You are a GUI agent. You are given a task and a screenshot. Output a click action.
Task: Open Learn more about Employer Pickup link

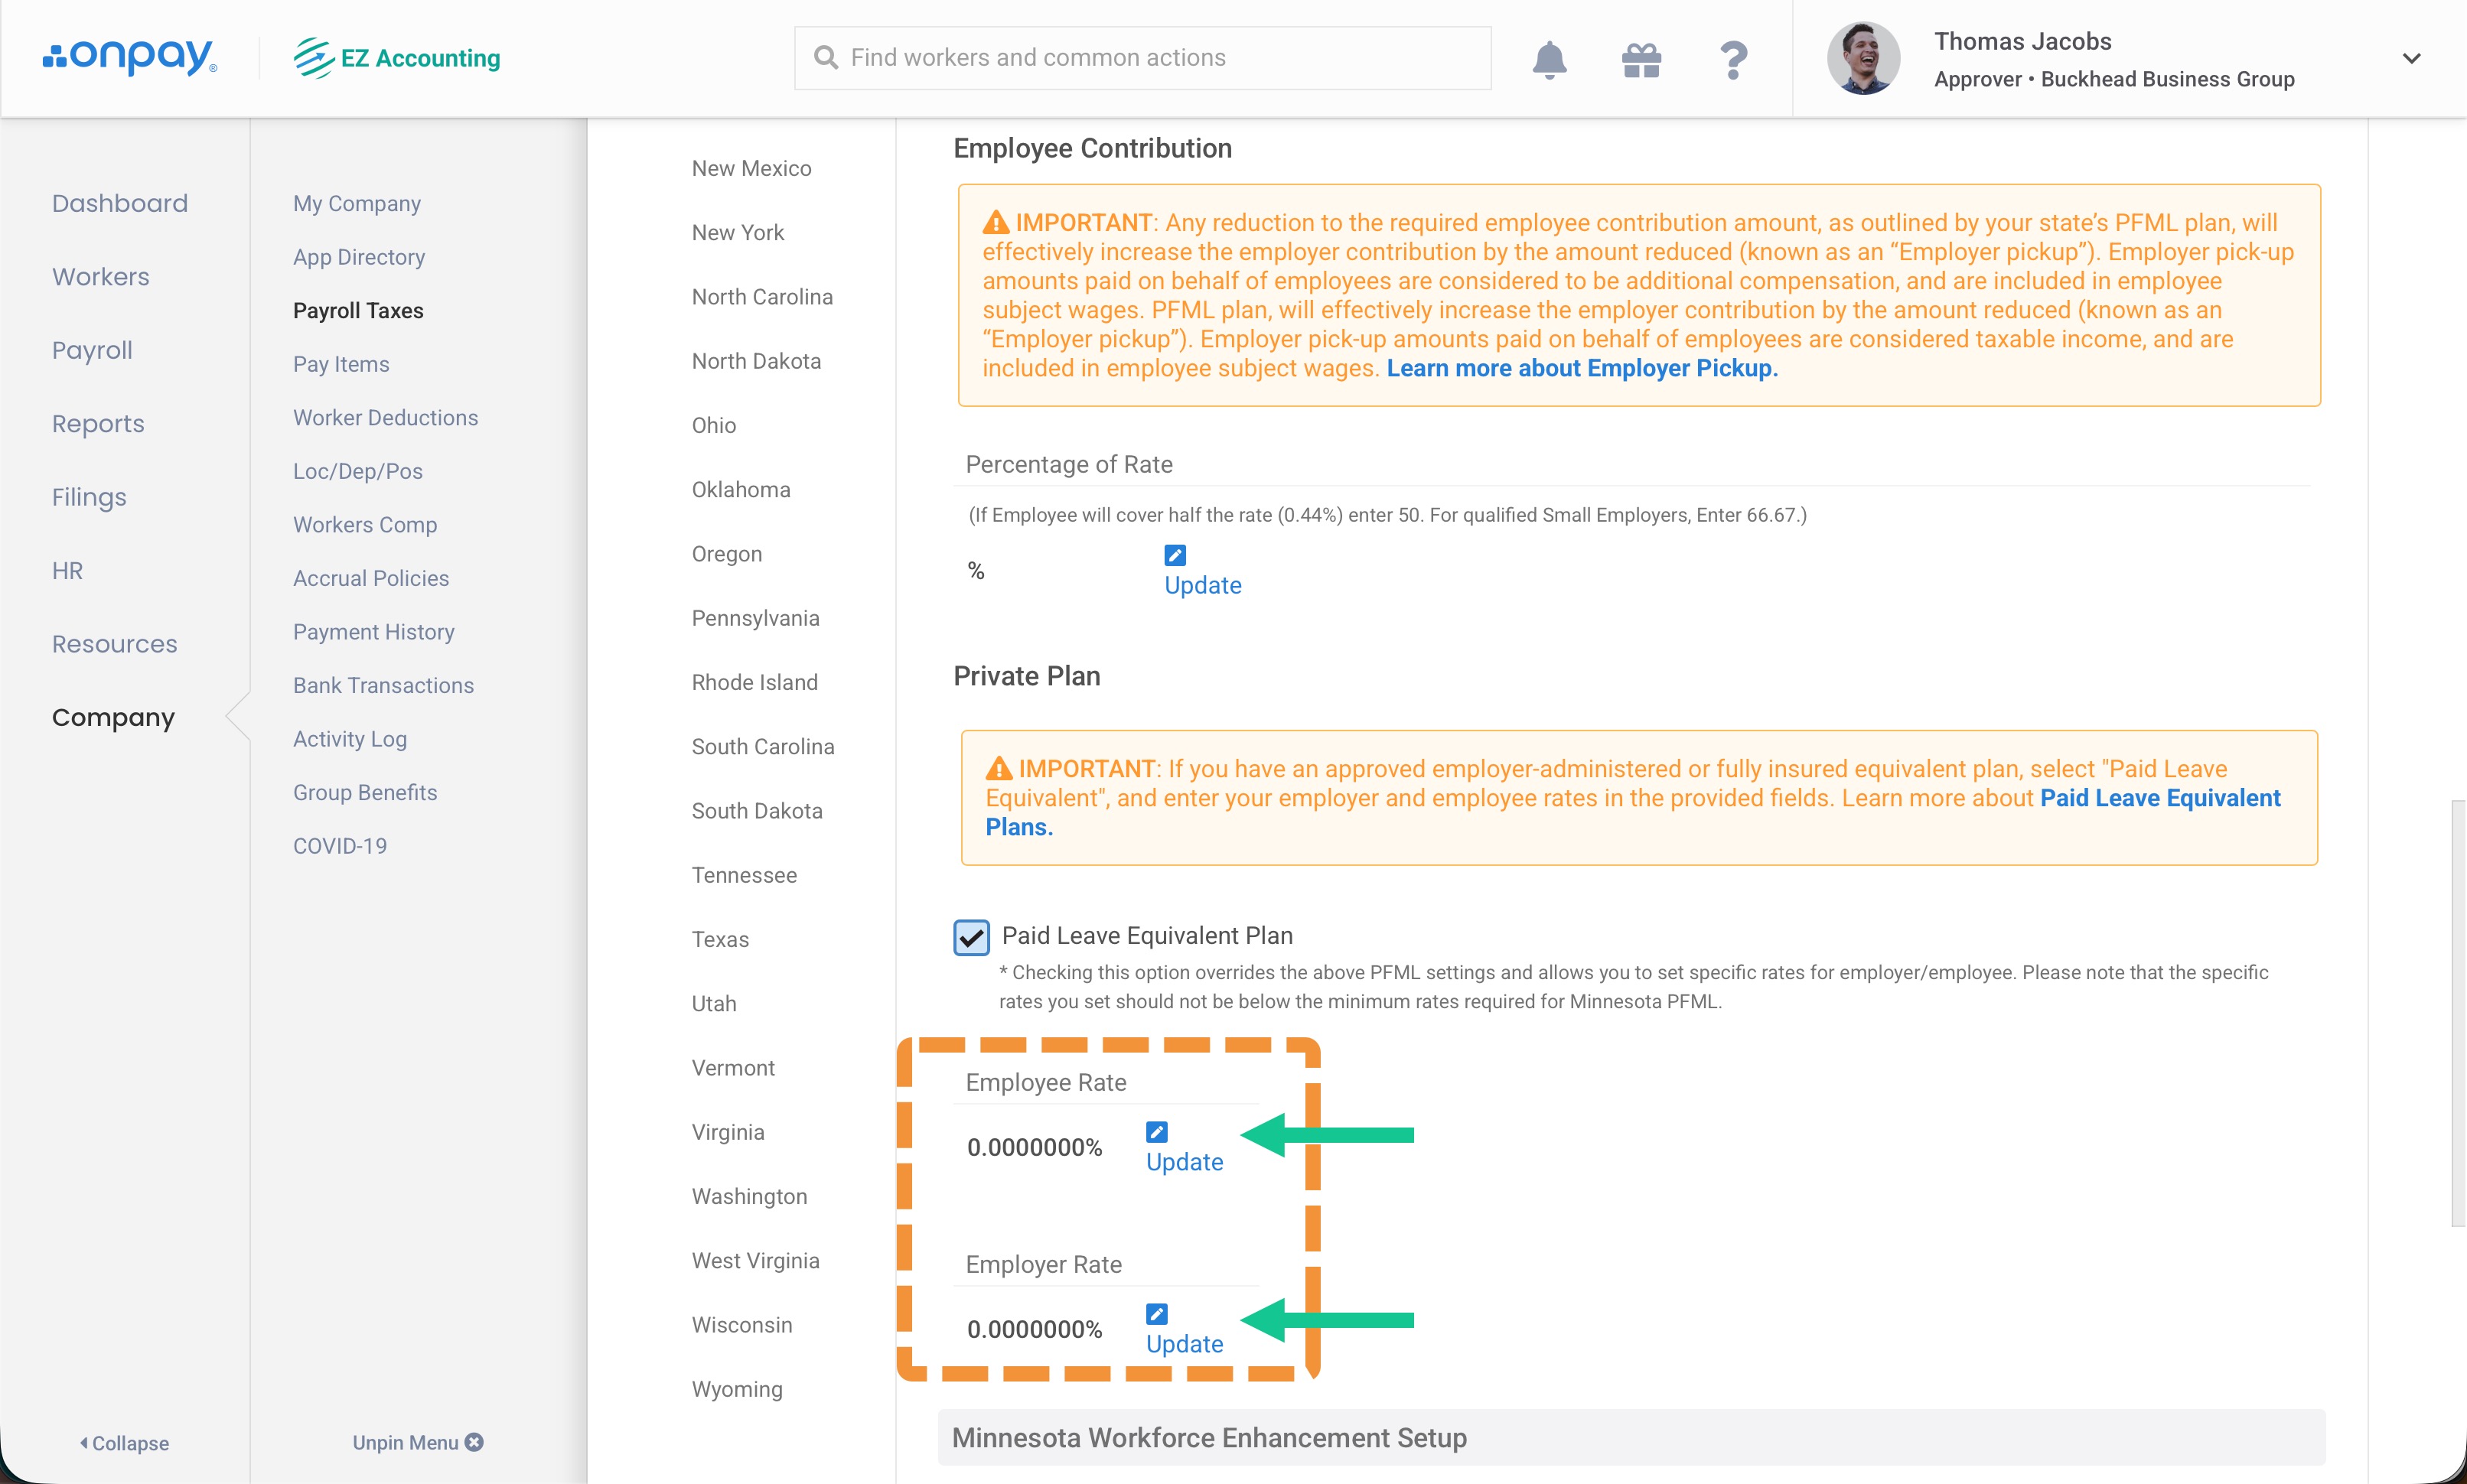1581,368
